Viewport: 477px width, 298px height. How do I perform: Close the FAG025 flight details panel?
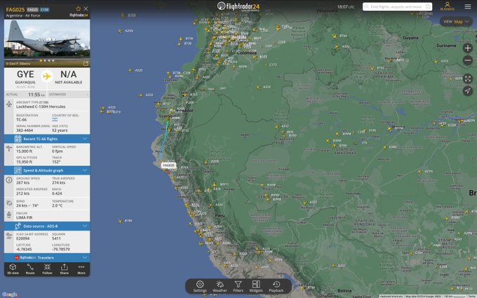click(x=86, y=9)
